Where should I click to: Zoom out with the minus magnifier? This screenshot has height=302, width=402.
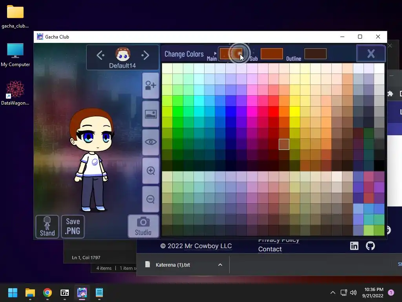[150, 199]
